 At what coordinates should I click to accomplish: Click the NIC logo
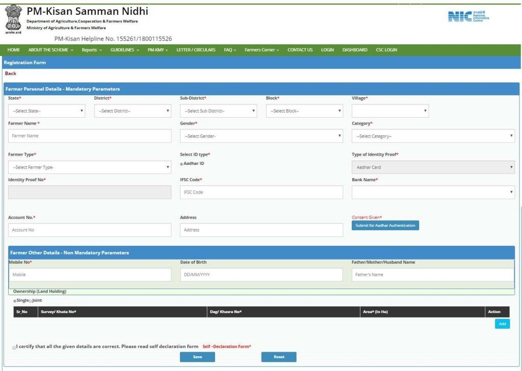[468, 16]
